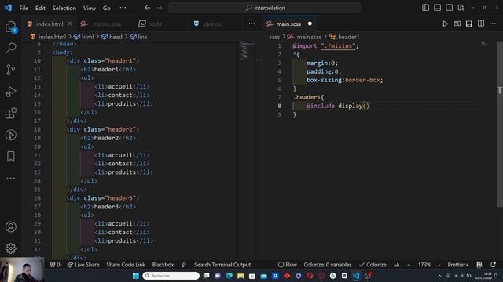This screenshot has height=282, width=503.
Task: Open the File menu
Action: [24, 8]
